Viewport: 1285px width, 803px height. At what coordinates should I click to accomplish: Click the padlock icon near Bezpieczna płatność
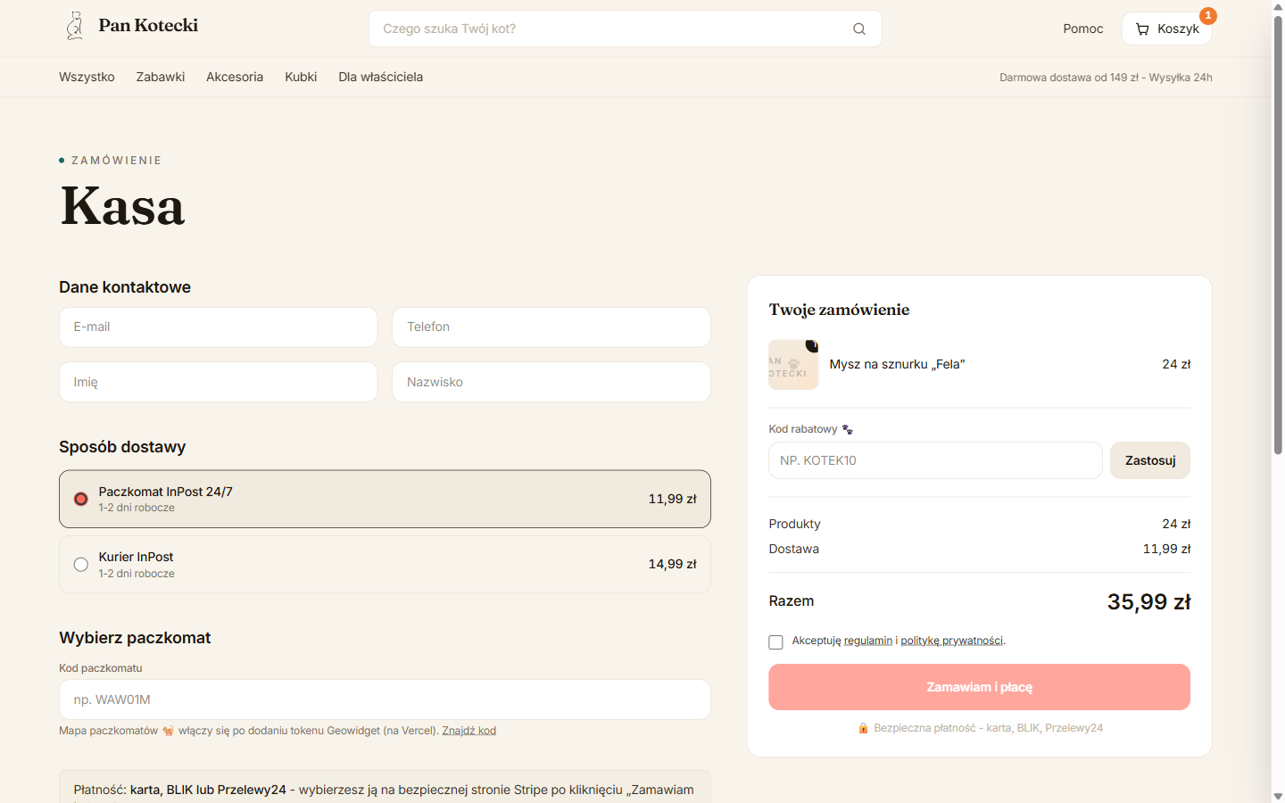[x=863, y=728]
